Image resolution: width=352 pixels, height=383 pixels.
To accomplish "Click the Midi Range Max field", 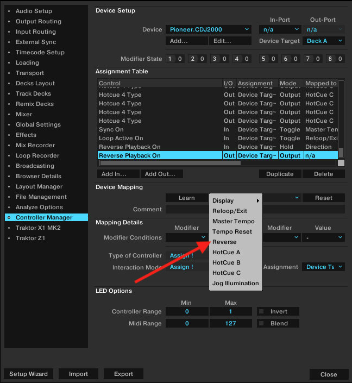I will click(230, 324).
